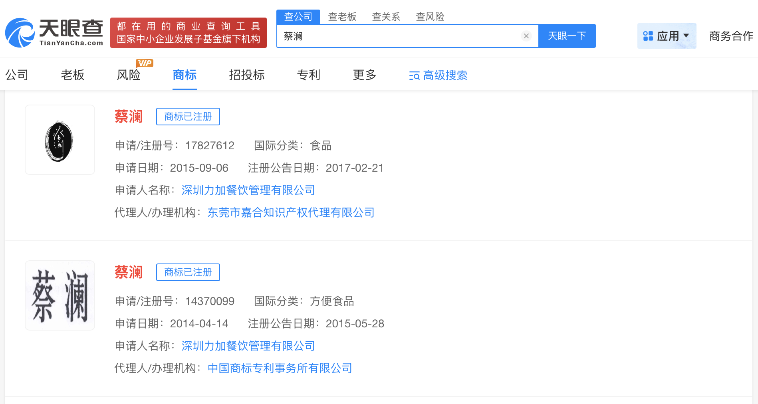
Task: Click the 天眼一下 search button
Action: pos(567,36)
